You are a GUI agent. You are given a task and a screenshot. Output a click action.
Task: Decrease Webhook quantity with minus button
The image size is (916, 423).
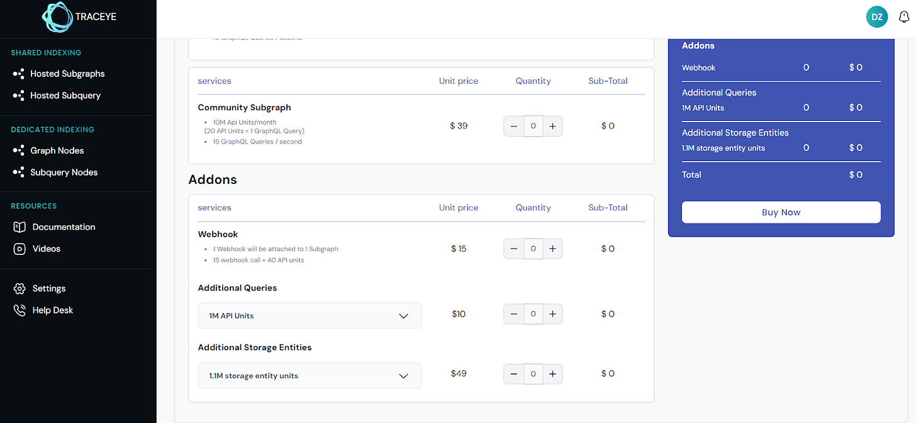(513, 249)
